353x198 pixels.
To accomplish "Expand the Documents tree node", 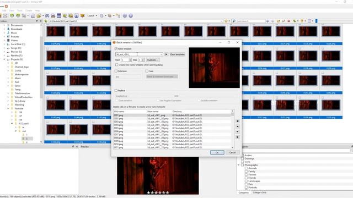I will click(4, 25).
